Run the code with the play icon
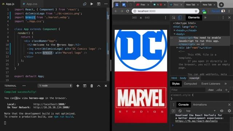Viewport: 233px width, 131px height. point(92,4)
